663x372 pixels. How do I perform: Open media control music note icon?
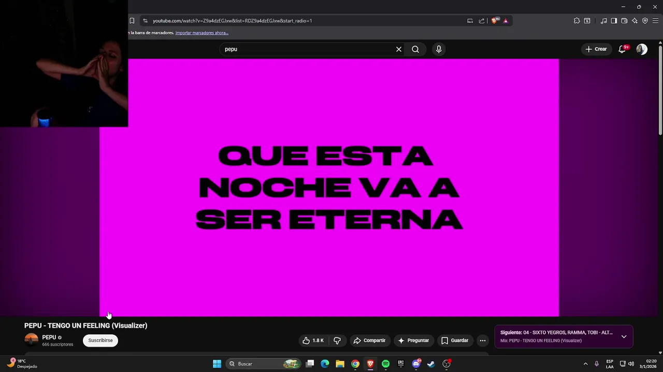click(603, 21)
